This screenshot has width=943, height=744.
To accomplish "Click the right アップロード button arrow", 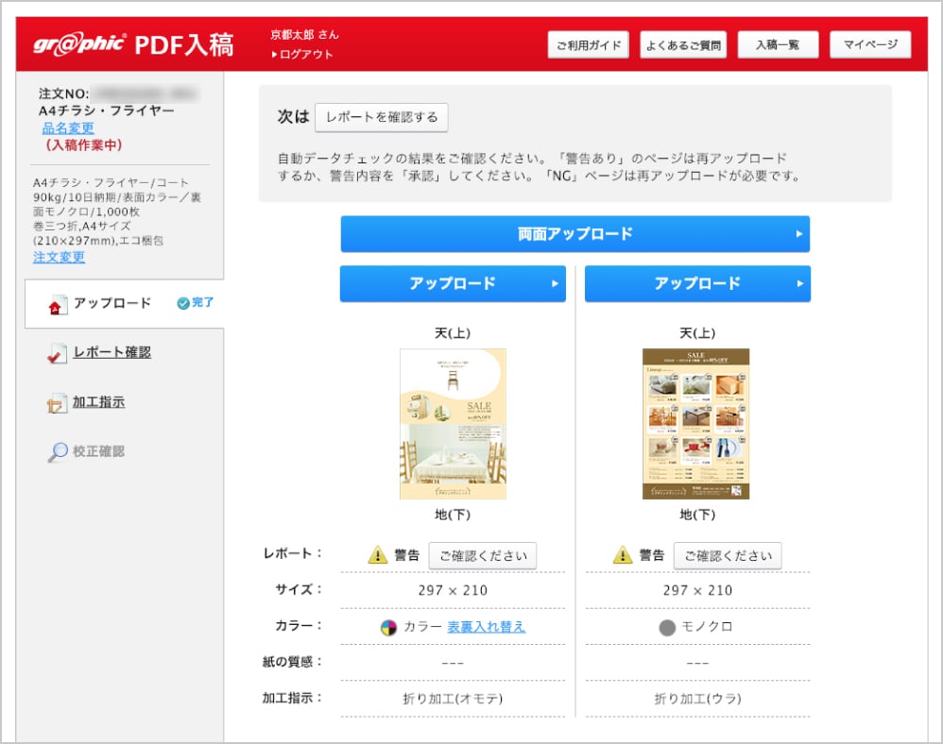I will coord(799,283).
